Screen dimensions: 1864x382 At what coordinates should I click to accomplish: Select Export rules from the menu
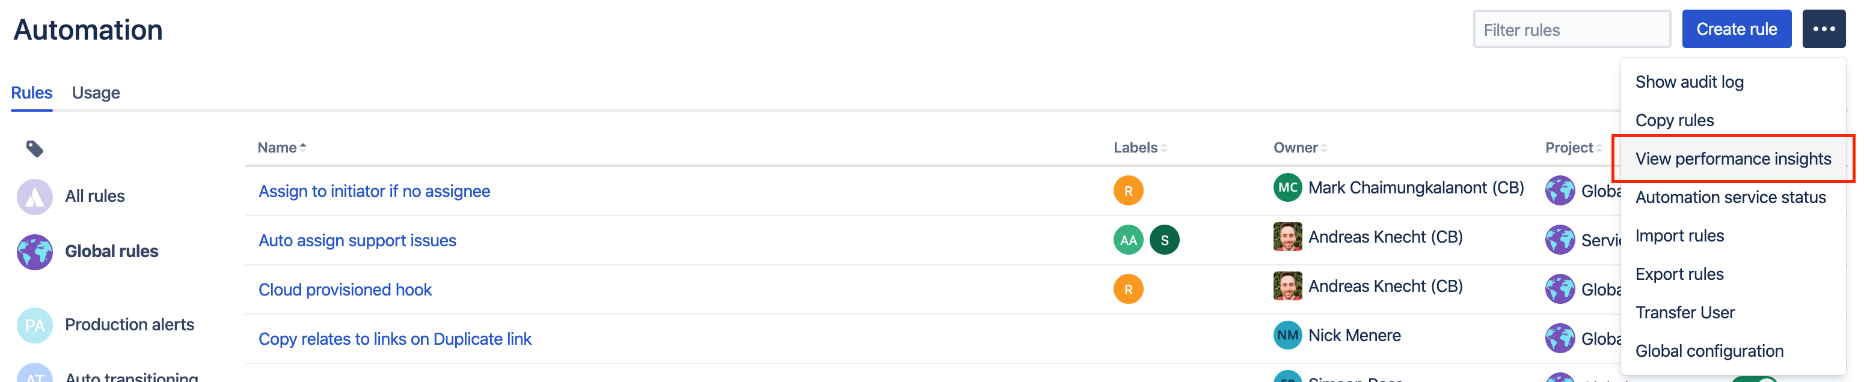pos(1679,274)
